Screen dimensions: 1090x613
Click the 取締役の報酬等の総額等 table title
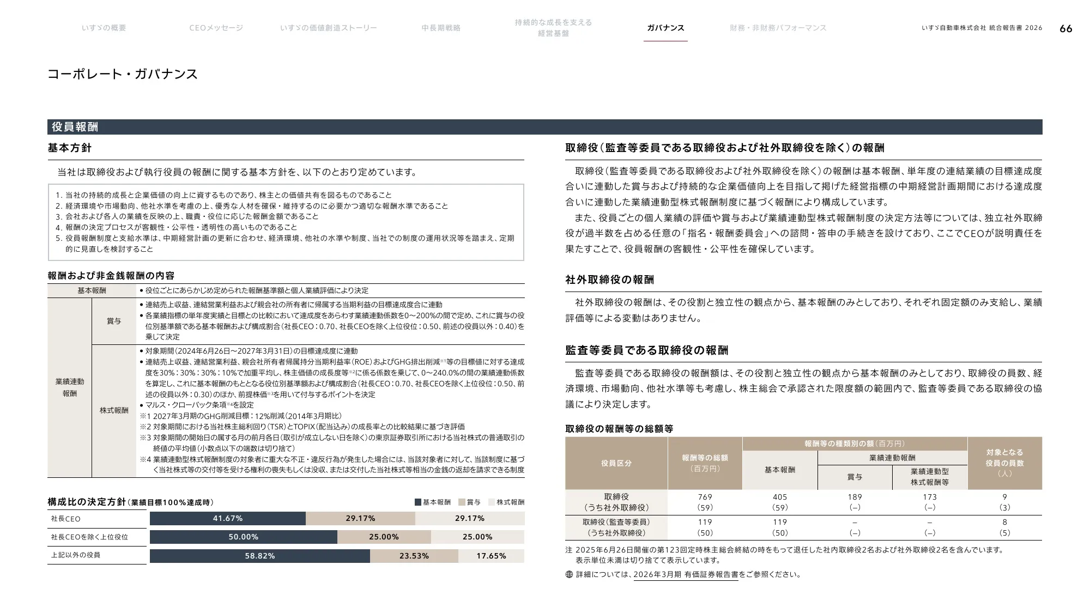pos(619,429)
